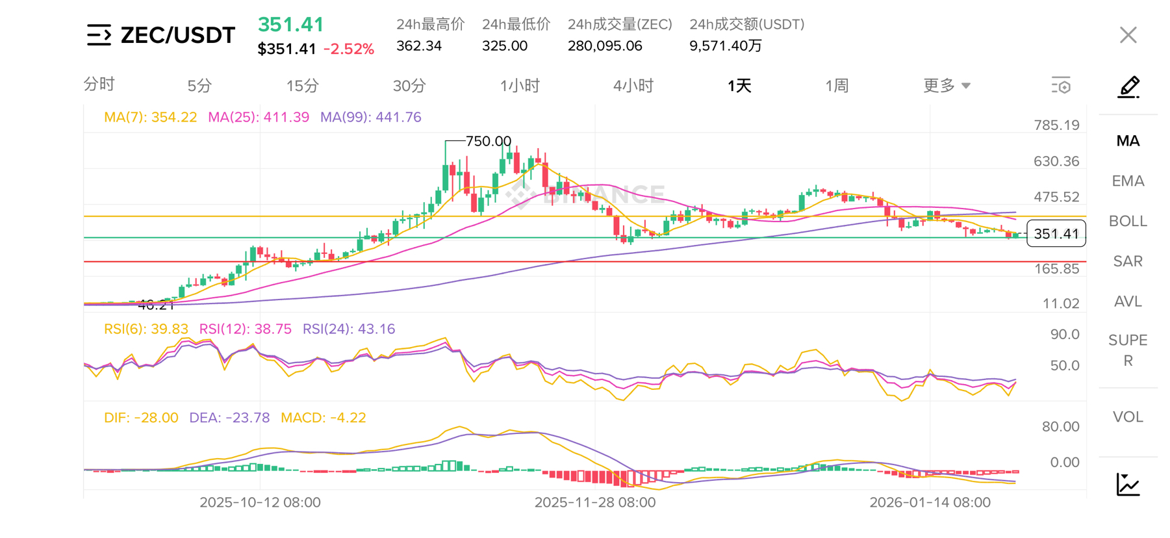Click the drawing tools pencil icon
1170x538 pixels.
pos(1128,86)
